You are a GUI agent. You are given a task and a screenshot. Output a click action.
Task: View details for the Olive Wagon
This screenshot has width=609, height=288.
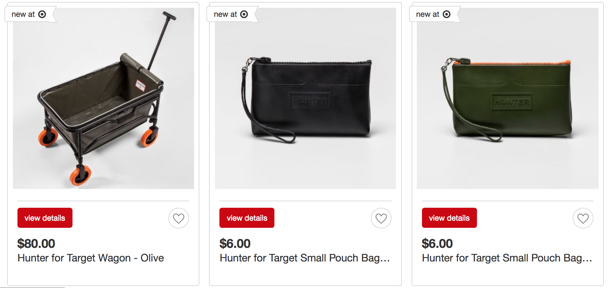[45, 218]
